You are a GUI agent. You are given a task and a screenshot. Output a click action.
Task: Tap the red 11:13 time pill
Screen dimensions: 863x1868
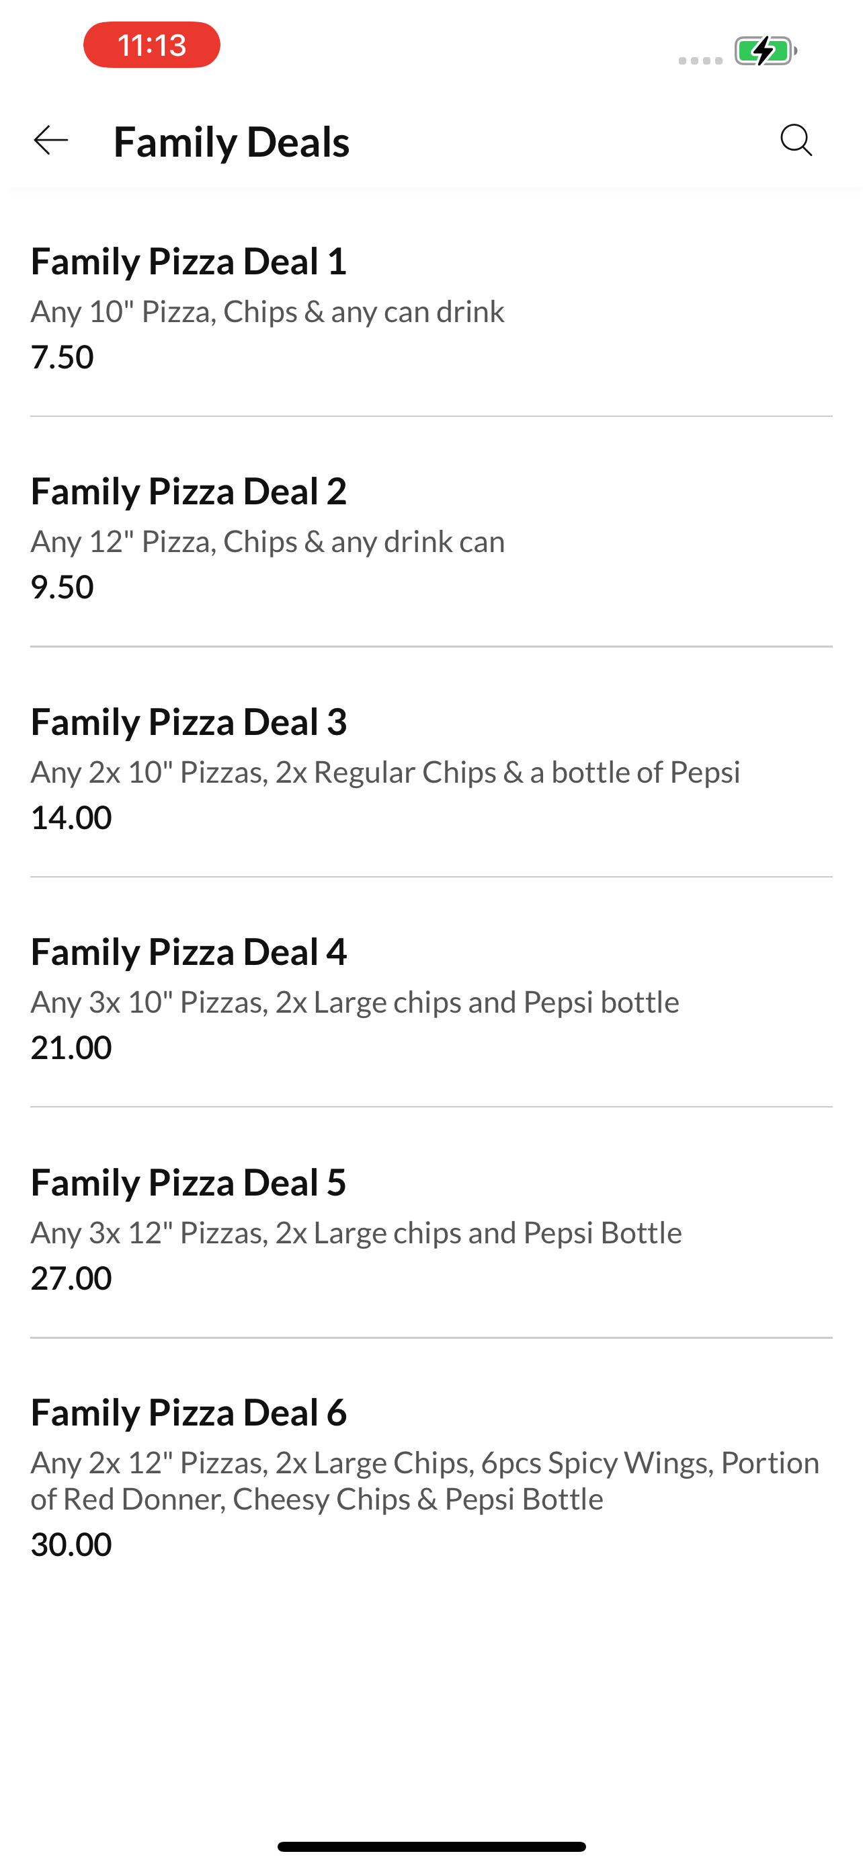click(x=151, y=45)
